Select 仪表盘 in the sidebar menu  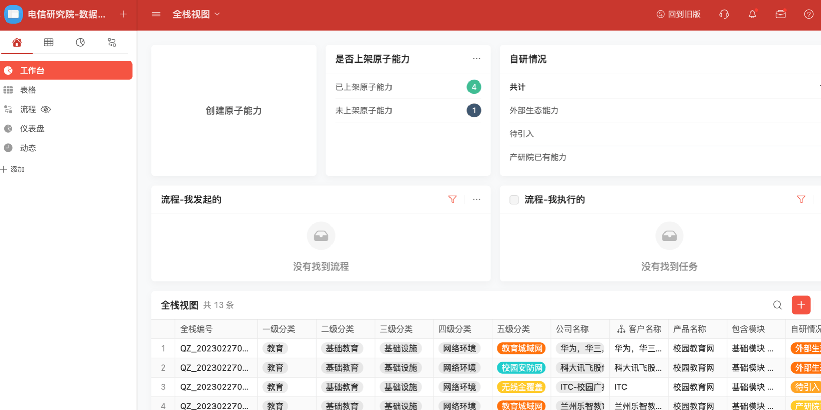coord(32,129)
